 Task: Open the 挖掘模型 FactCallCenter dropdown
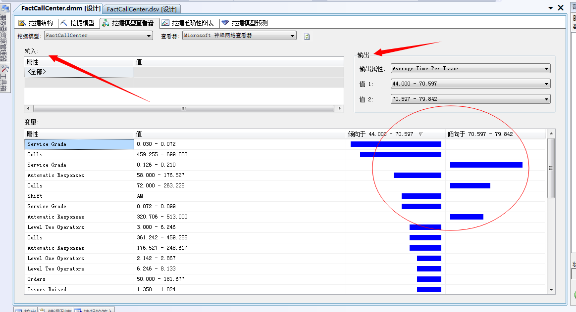pyautogui.click(x=99, y=36)
